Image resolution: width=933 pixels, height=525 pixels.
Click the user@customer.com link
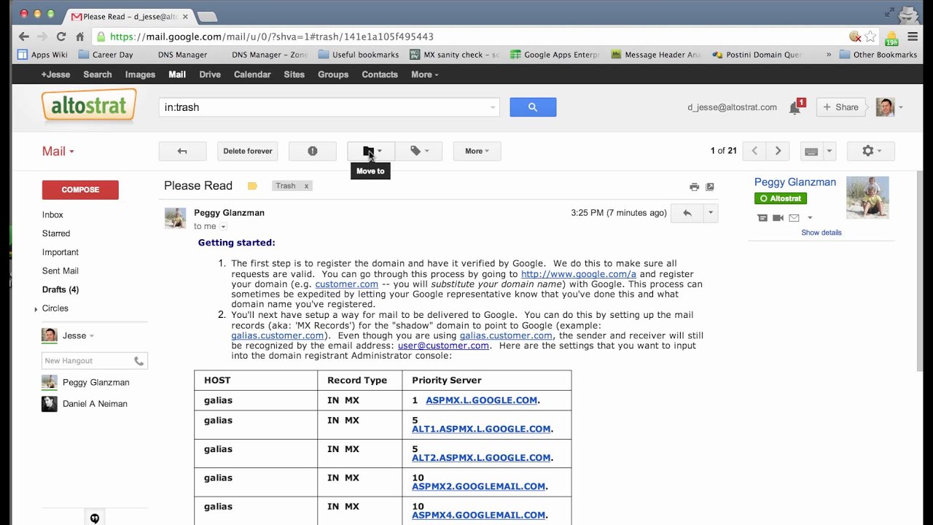point(443,346)
